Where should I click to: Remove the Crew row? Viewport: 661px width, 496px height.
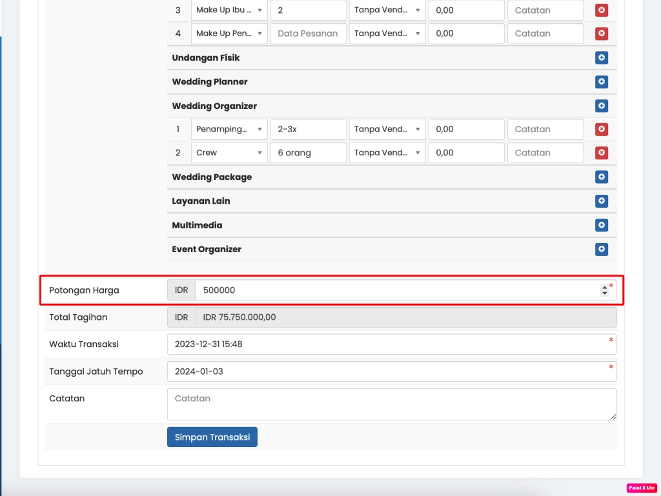point(601,153)
